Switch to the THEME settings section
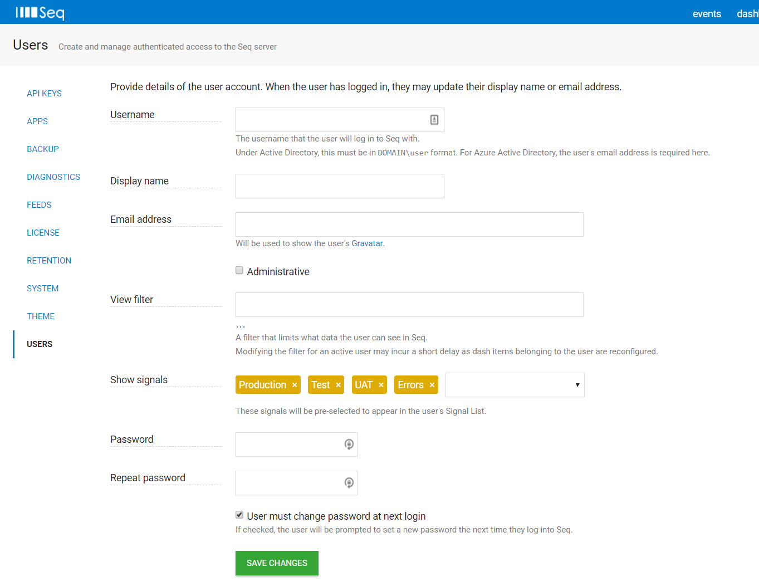This screenshot has height=586, width=759. pos(40,316)
